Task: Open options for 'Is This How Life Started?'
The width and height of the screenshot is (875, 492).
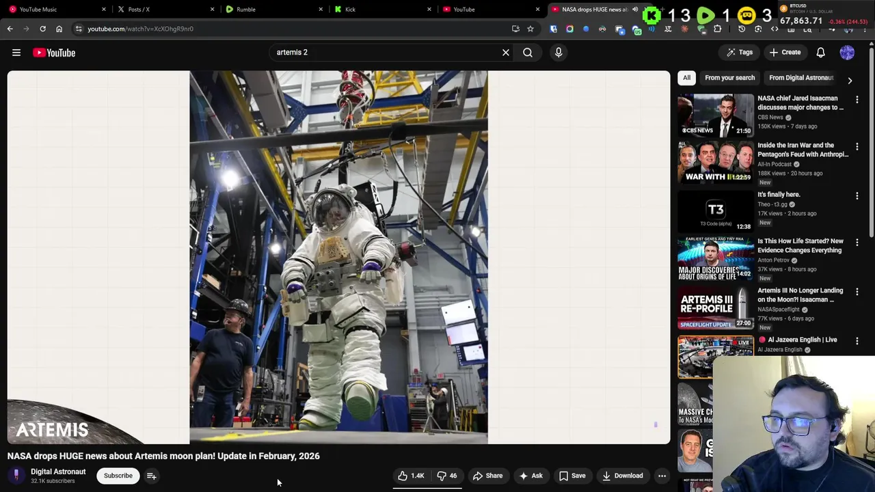Action: tap(857, 243)
